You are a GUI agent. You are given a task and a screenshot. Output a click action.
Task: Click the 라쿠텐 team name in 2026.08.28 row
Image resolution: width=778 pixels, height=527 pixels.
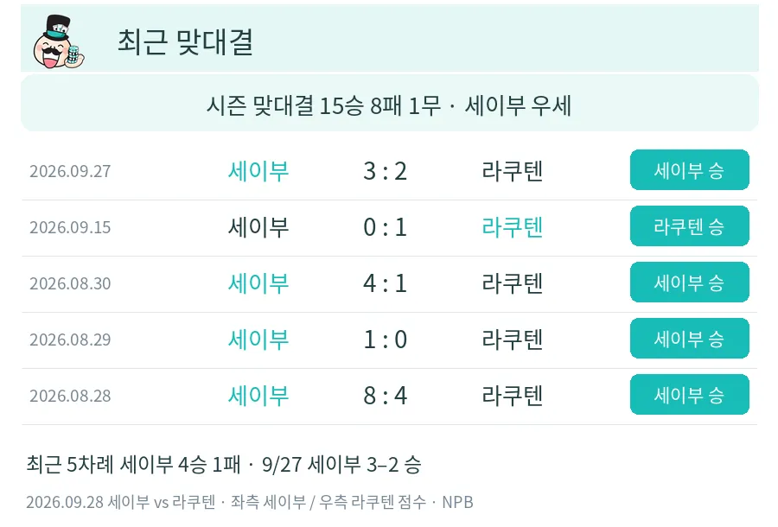pos(512,396)
